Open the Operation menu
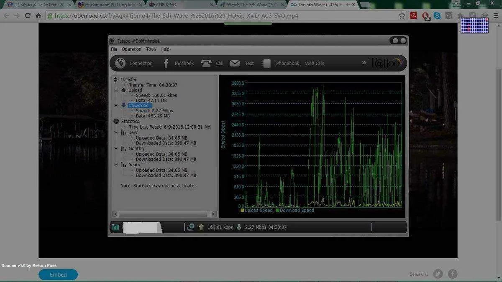 click(131, 49)
